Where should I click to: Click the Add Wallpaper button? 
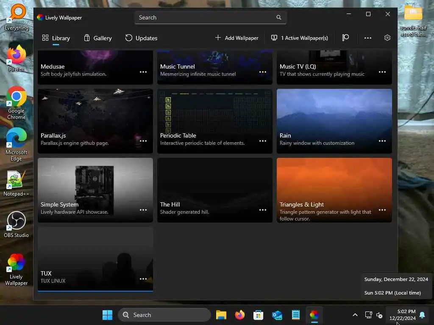tap(236, 38)
